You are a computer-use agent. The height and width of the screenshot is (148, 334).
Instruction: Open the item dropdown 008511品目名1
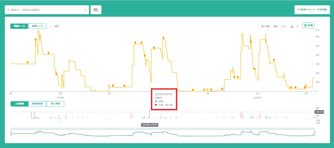point(46,10)
